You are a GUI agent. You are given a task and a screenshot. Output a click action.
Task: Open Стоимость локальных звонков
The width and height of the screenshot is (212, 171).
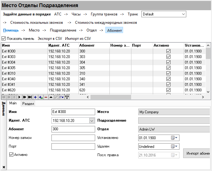point(37,23)
